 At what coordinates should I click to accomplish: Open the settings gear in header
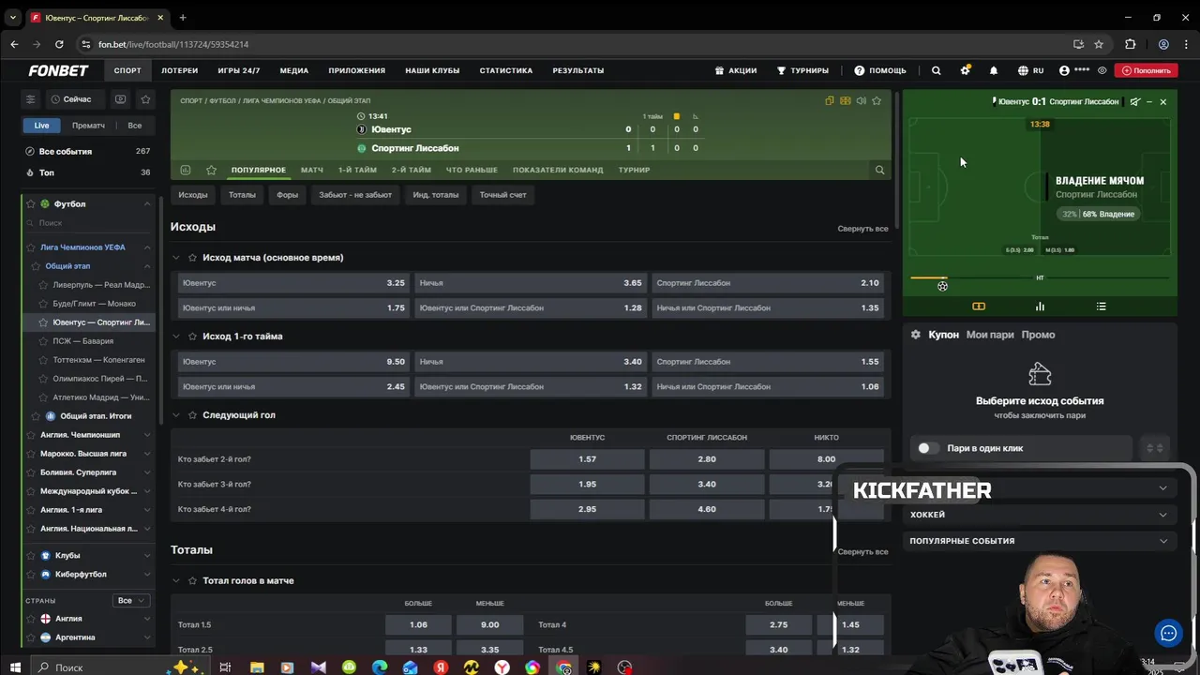click(x=965, y=70)
